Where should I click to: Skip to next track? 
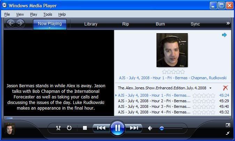[134, 128]
